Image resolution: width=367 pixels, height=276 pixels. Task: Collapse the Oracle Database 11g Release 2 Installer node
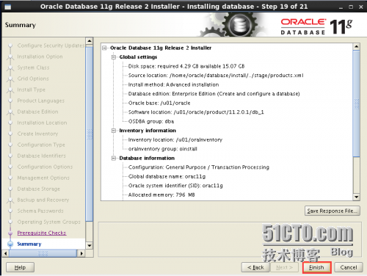point(105,48)
